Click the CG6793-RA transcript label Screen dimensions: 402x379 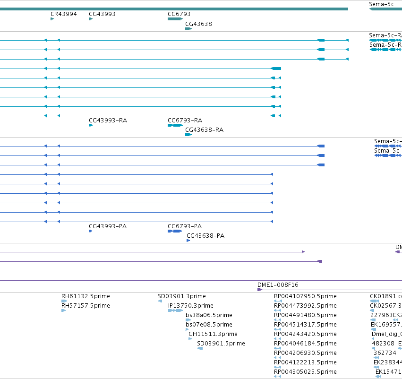185,120
